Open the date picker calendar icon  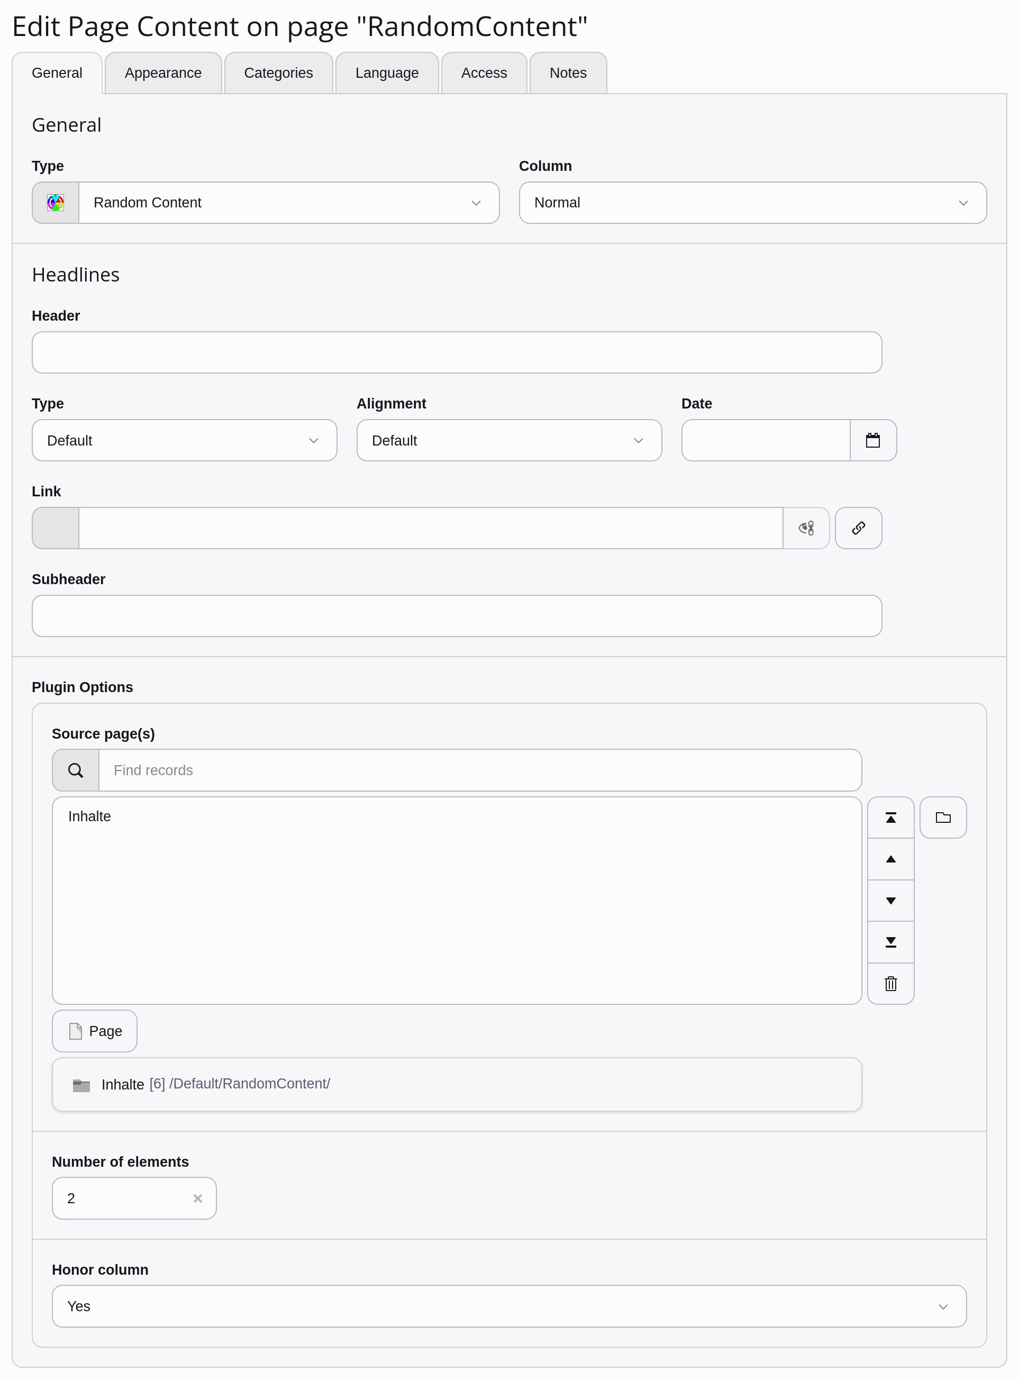(874, 440)
